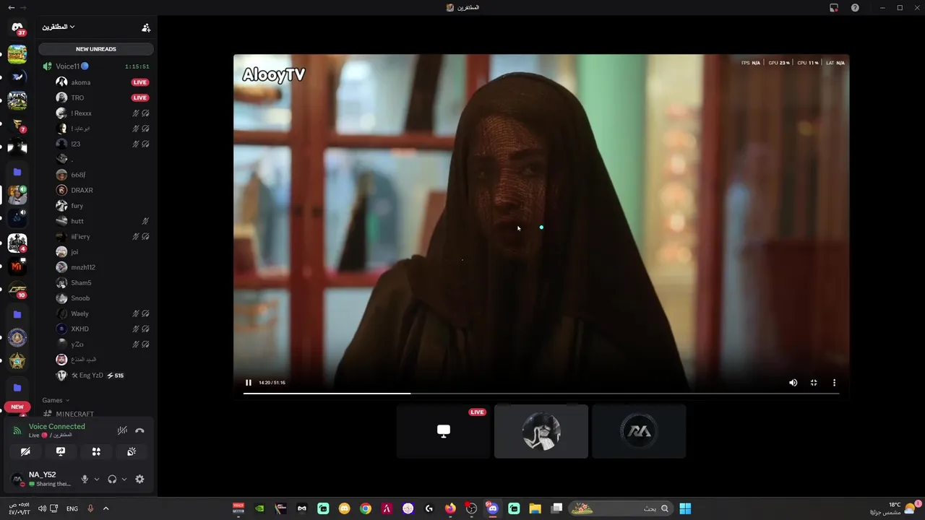Select user Snoob in voice list
The width and height of the screenshot is (925, 520).
[x=102, y=298]
